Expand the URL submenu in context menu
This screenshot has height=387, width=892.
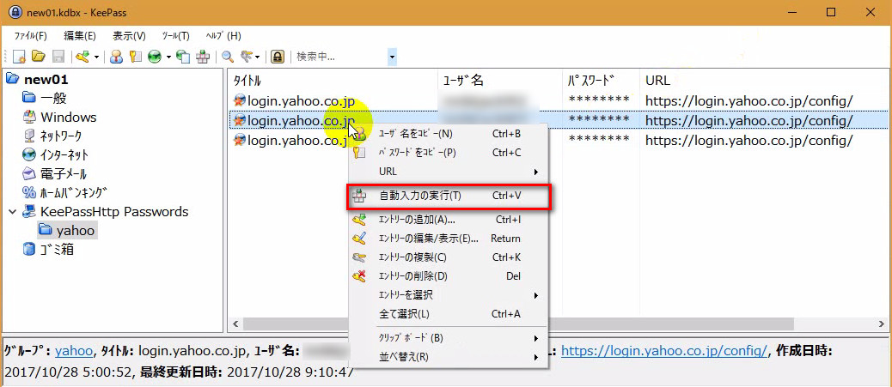(x=447, y=171)
